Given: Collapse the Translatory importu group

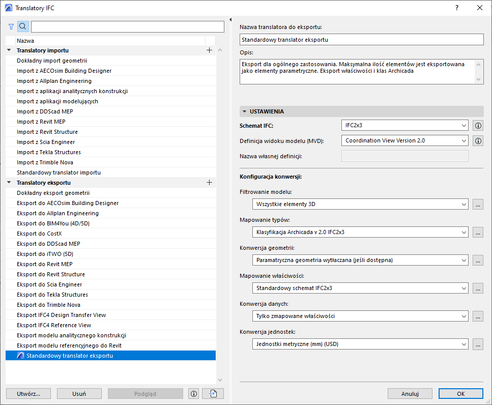Looking at the screenshot, I should (x=8, y=50).
